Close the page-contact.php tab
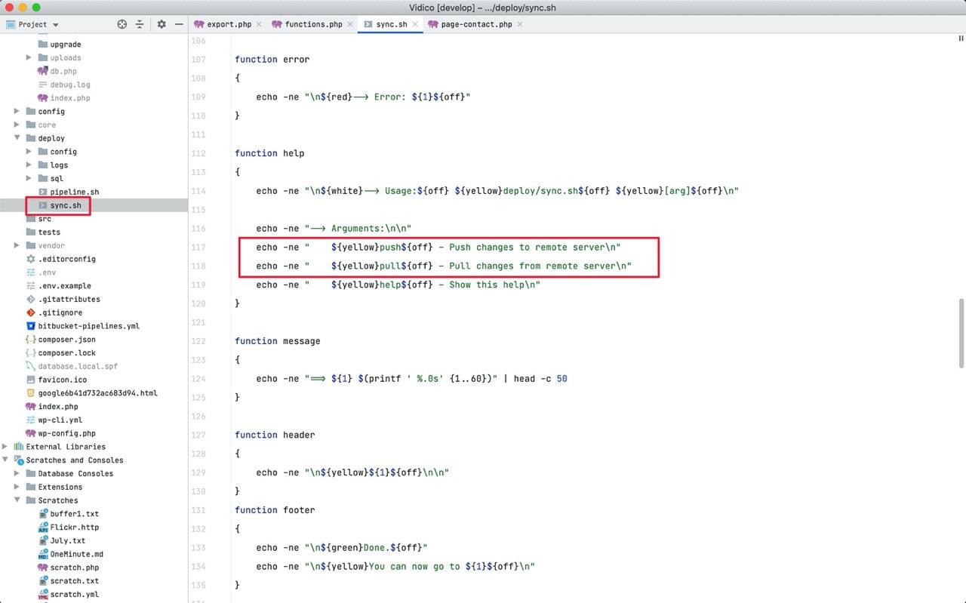966x603 pixels. click(520, 24)
